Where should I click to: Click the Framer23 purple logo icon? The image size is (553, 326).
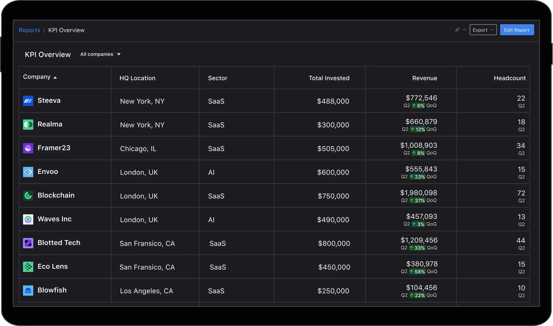(x=28, y=148)
